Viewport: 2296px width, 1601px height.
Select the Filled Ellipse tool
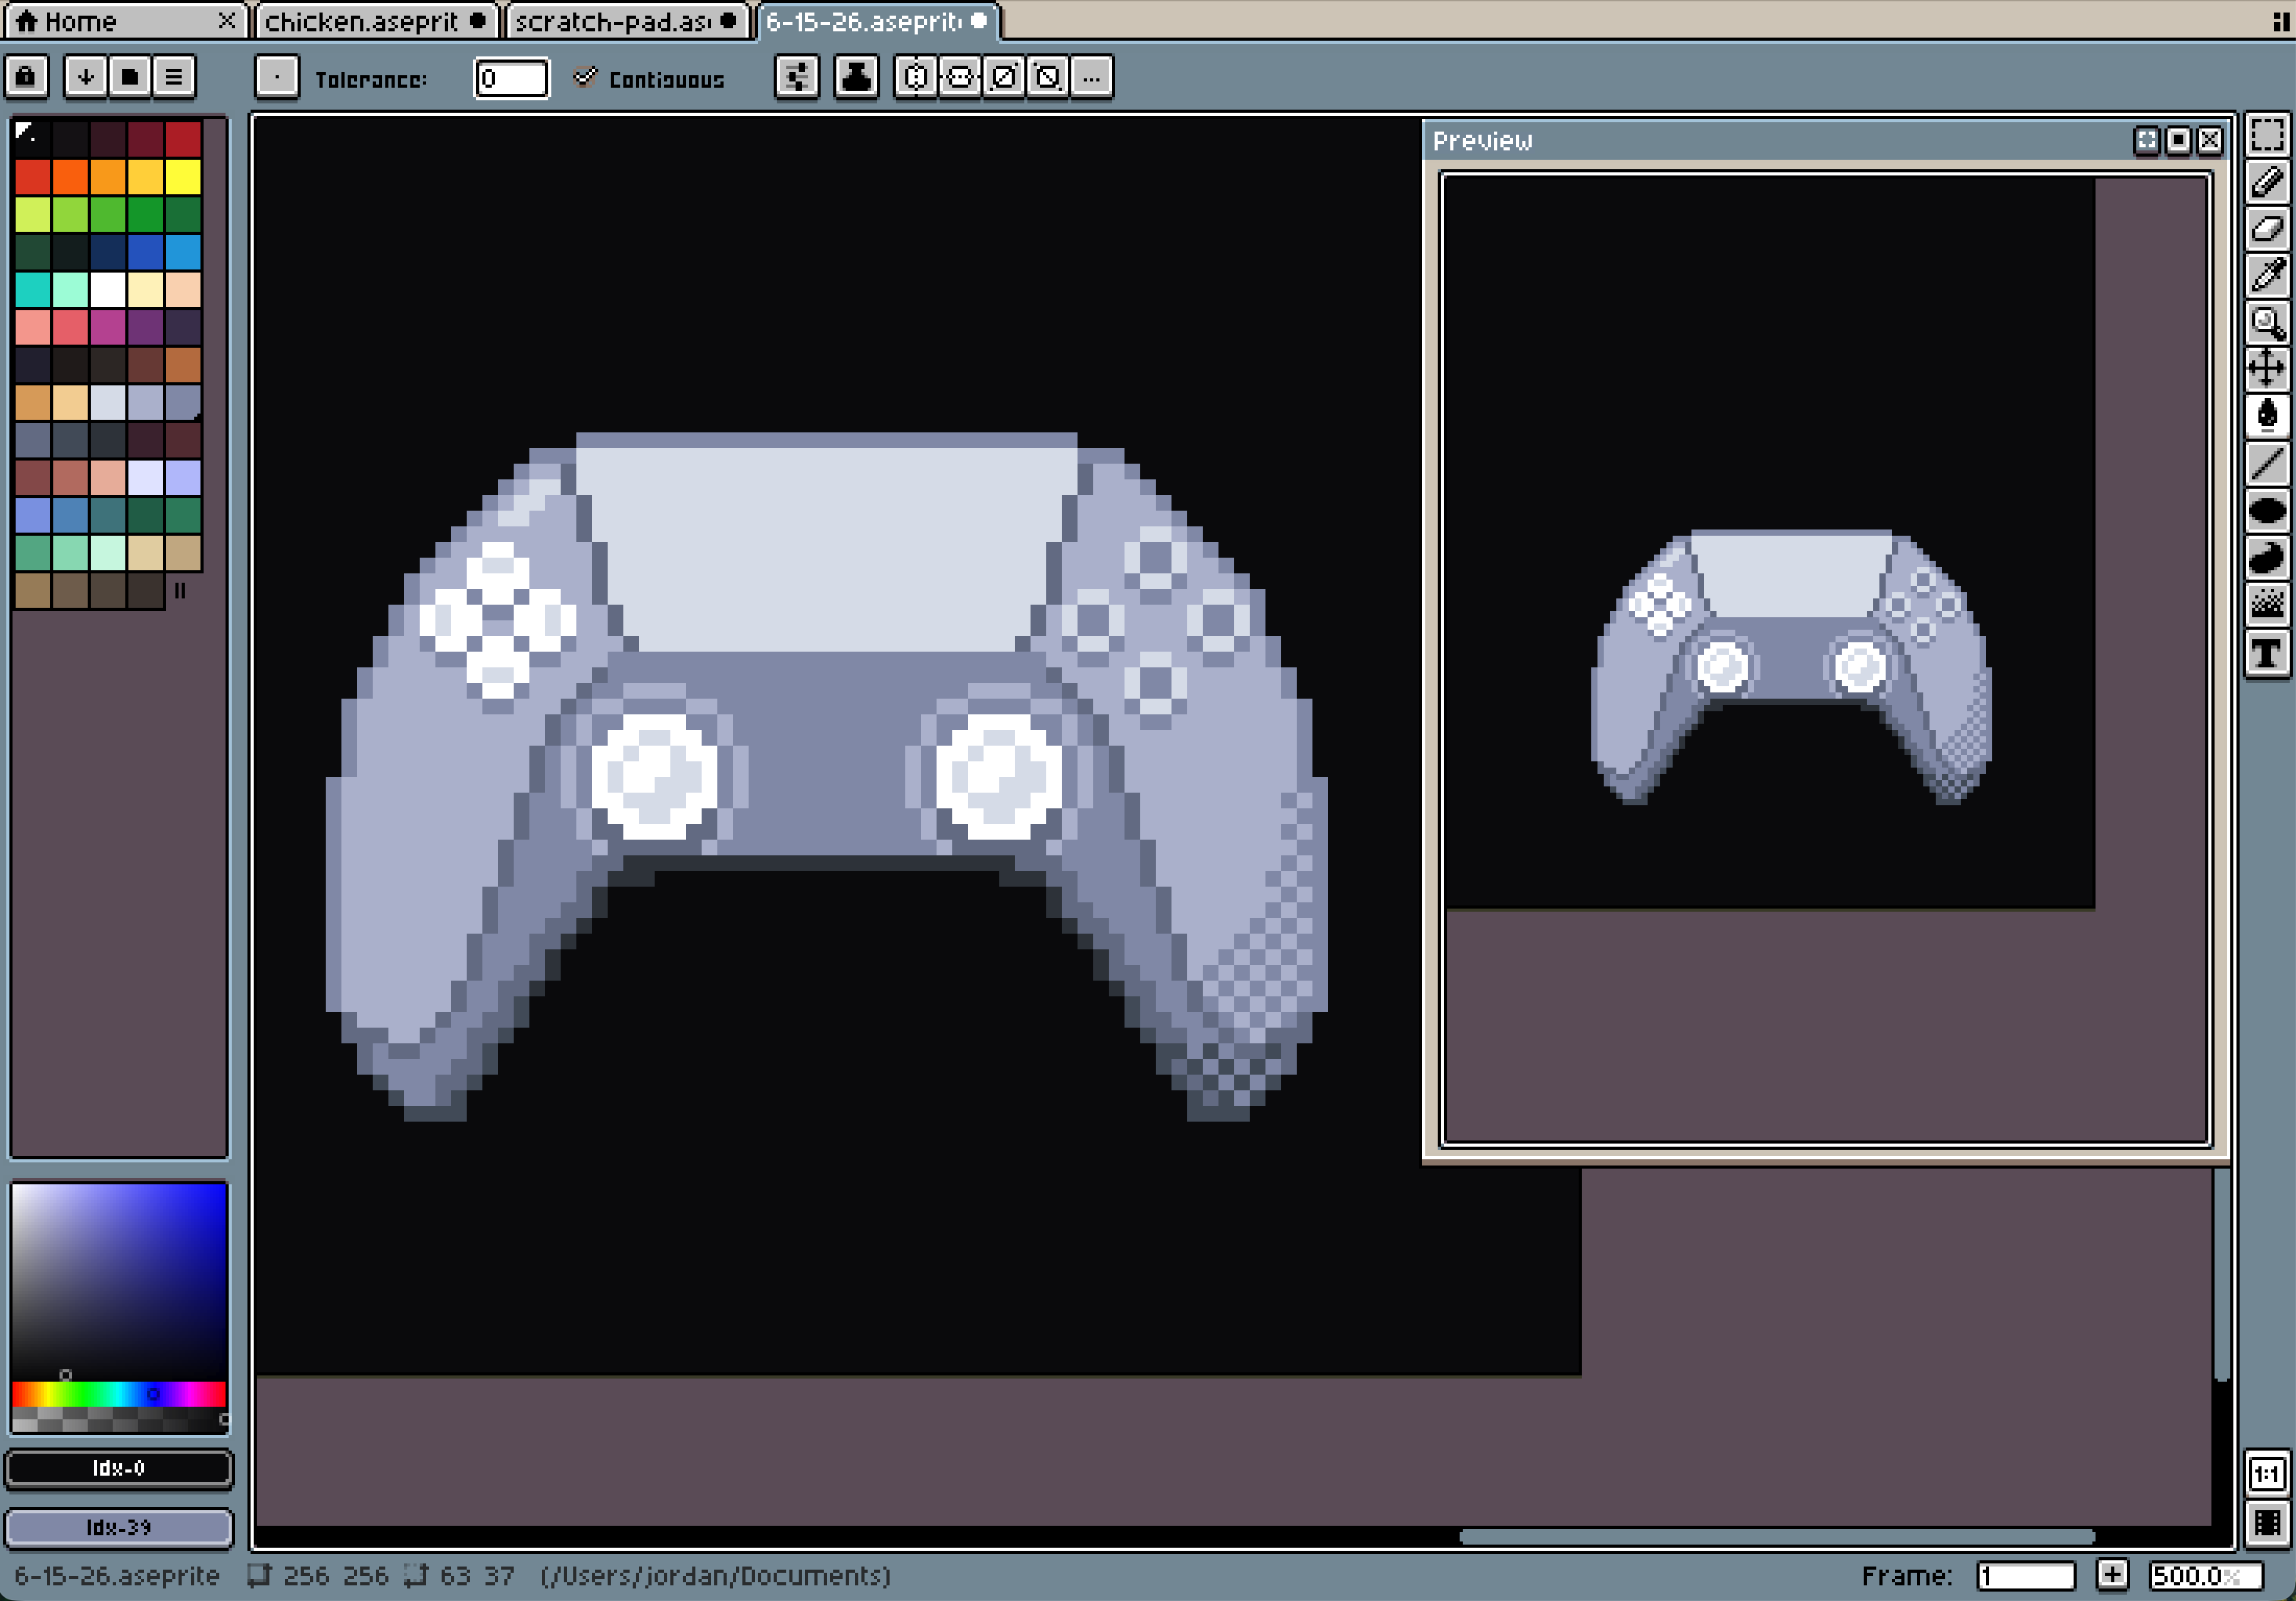click(x=2266, y=509)
